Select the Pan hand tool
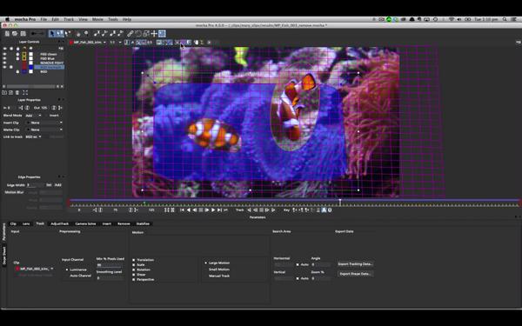Screen dimensions: 522x326 coord(78,34)
